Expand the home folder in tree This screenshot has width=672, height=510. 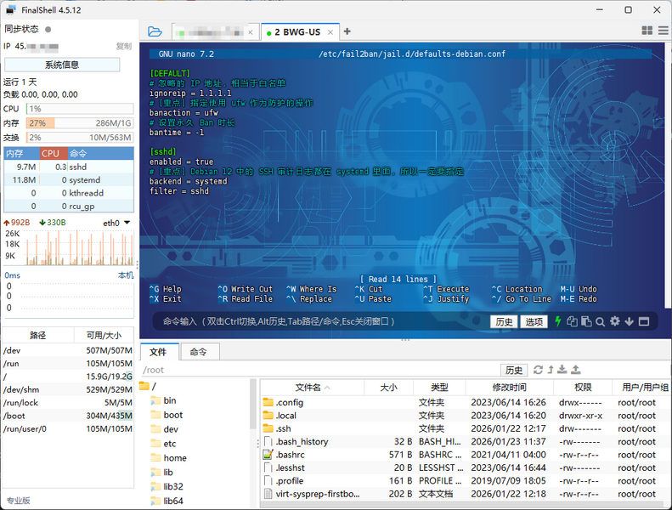click(174, 458)
